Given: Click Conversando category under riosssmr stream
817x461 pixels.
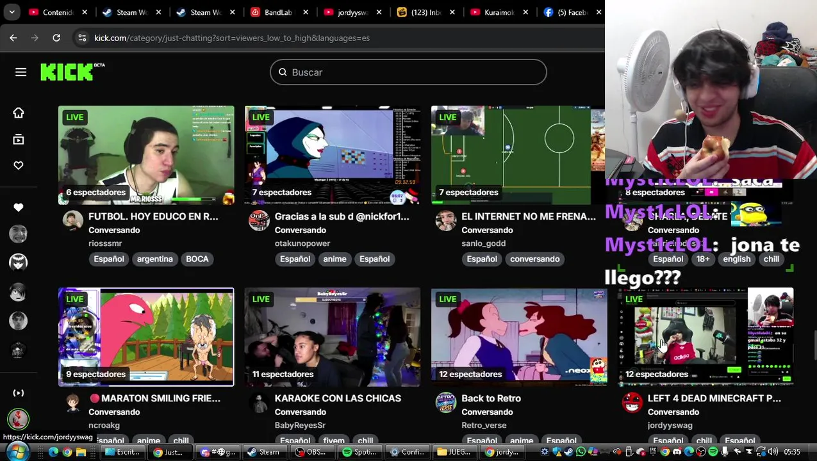Looking at the screenshot, I should (114, 230).
